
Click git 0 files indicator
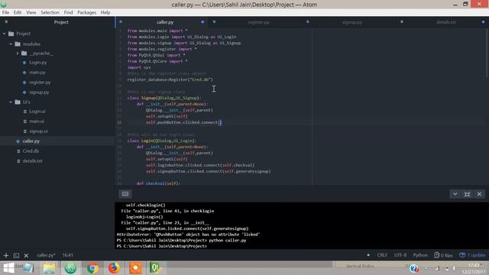443,255
